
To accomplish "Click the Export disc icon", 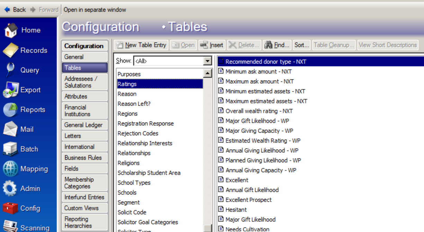I will (x=10, y=90).
